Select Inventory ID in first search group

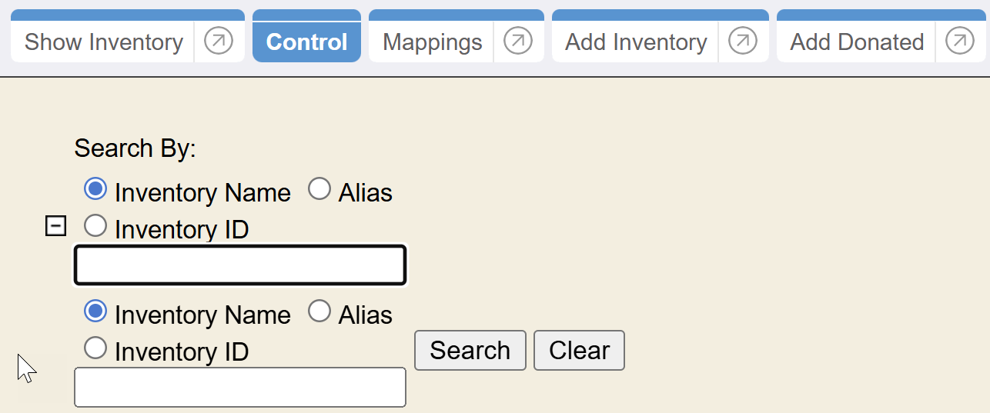95,226
